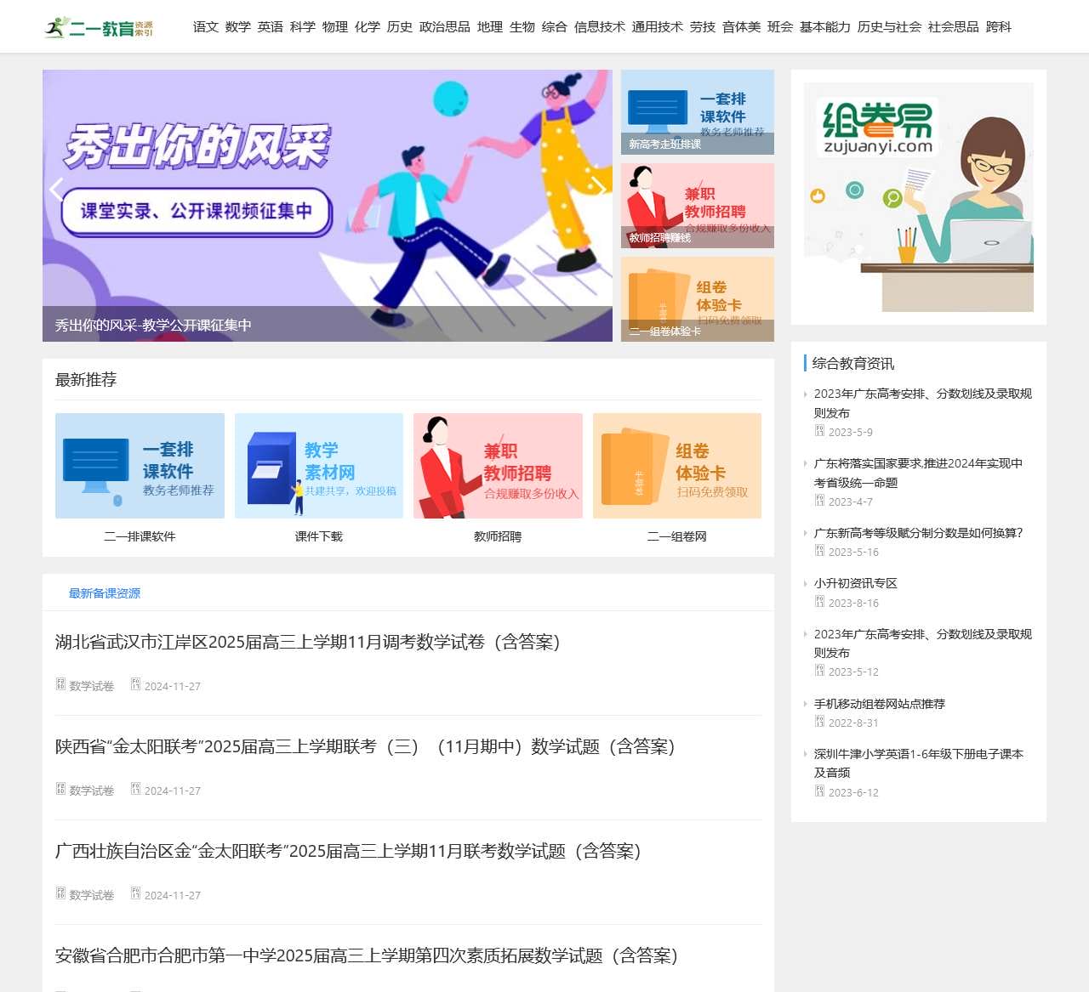Go to the previous banner slide arrow
This screenshot has height=992, width=1089.
(x=56, y=190)
